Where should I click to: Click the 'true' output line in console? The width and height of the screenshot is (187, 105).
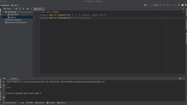click(x=8, y=87)
